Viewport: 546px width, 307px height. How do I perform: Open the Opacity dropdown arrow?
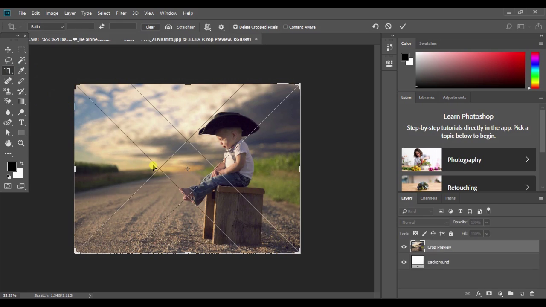(x=487, y=222)
